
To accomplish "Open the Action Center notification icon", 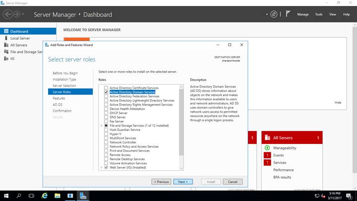I will coord(349,196).
